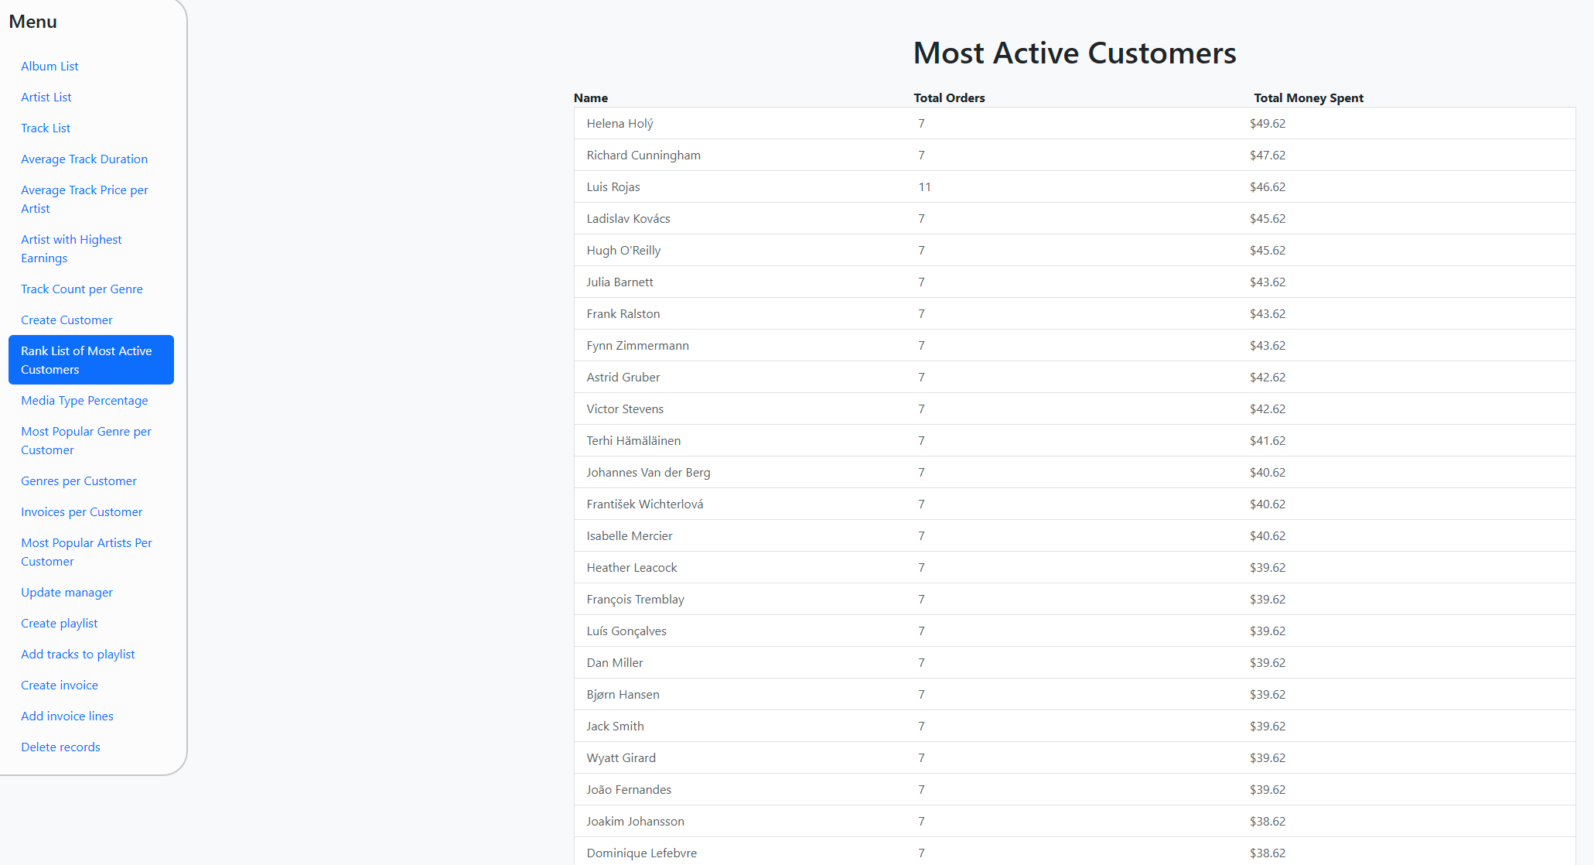Open the Create invoice page

pyautogui.click(x=60, y=686)
